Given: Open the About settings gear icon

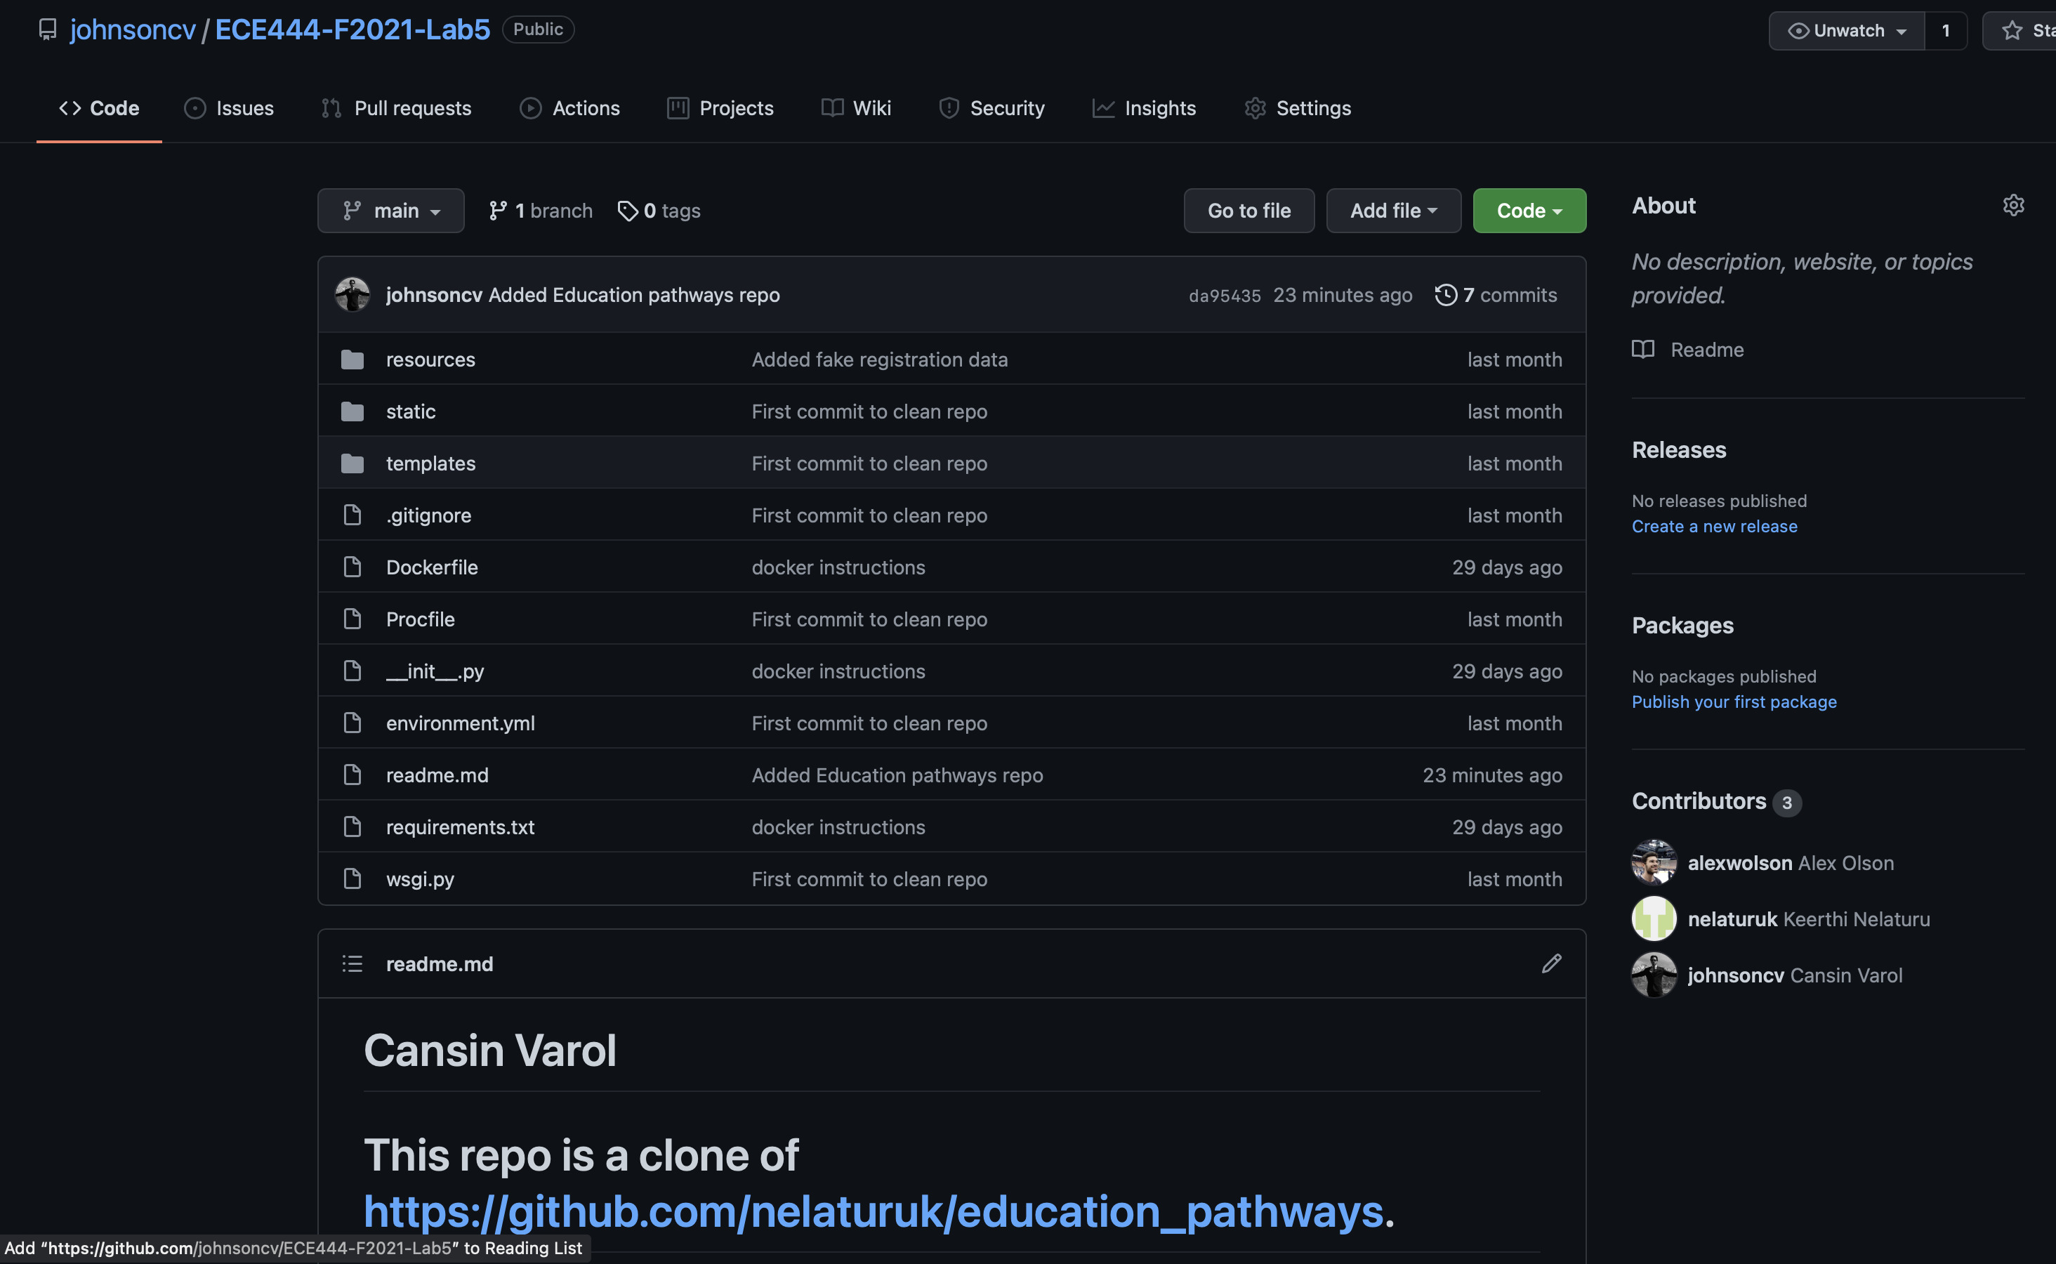Looking at the screenshot, I should pos(2013,205).
